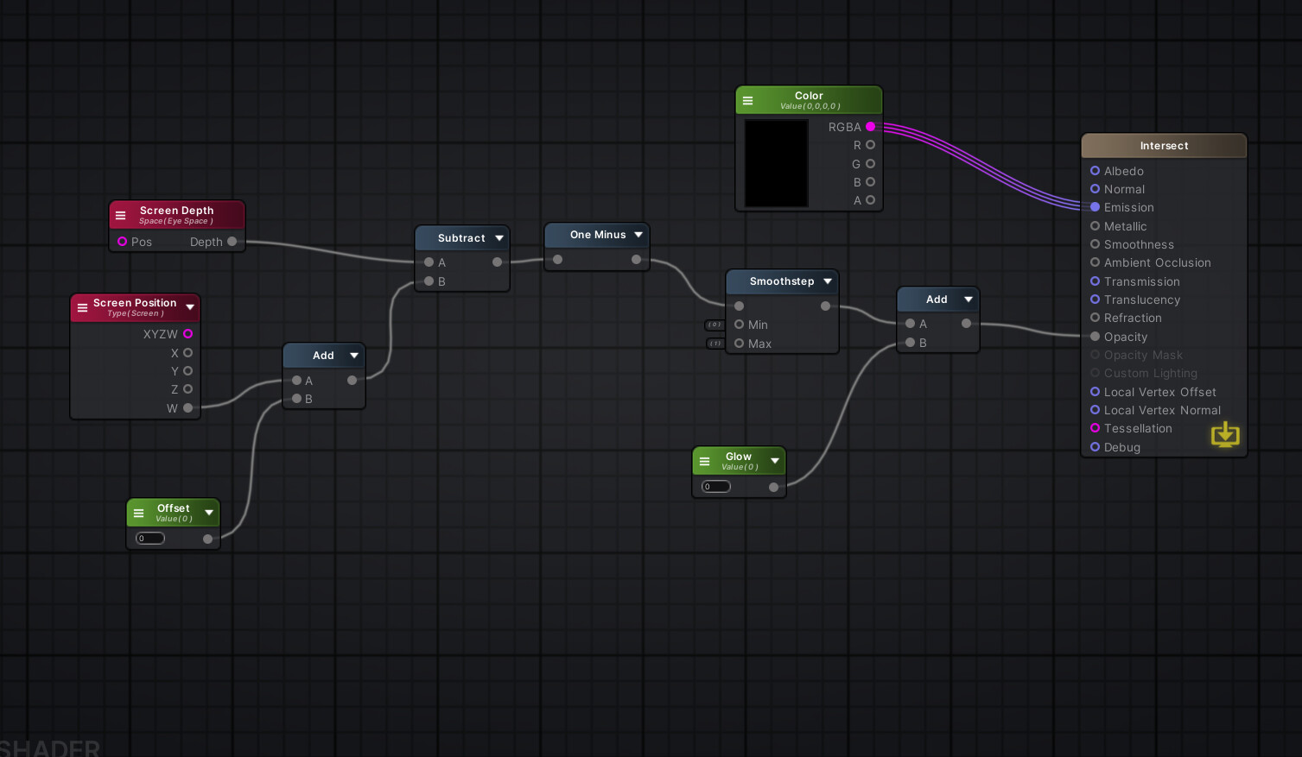
Task: Click the Refraction input port on Intersect
Action: 1095,318
